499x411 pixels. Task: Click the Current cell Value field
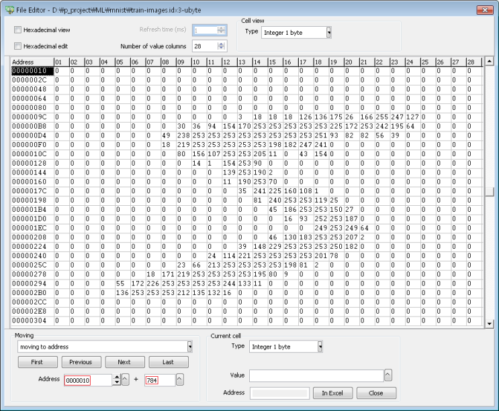[316, 375]
